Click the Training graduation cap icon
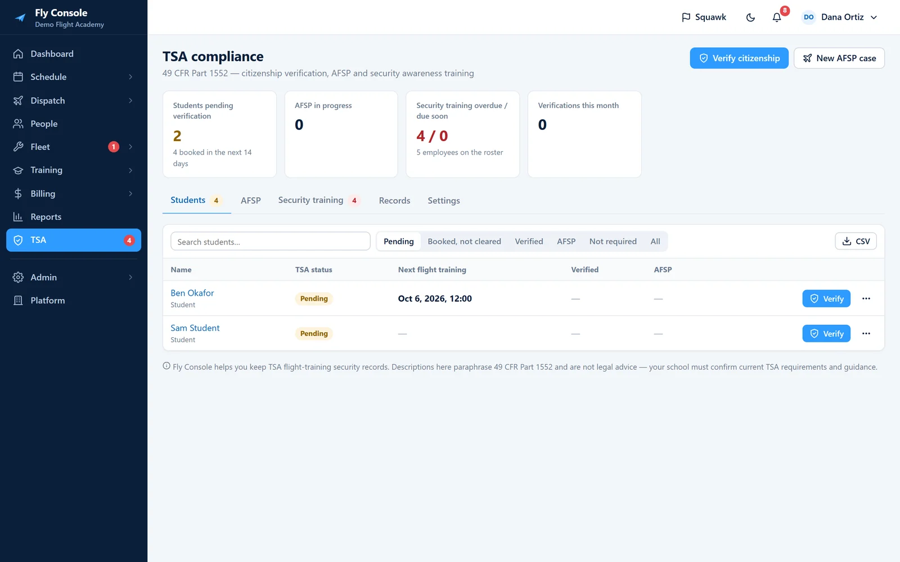Viewport: 900px width, 562px height. click(18, 170)
